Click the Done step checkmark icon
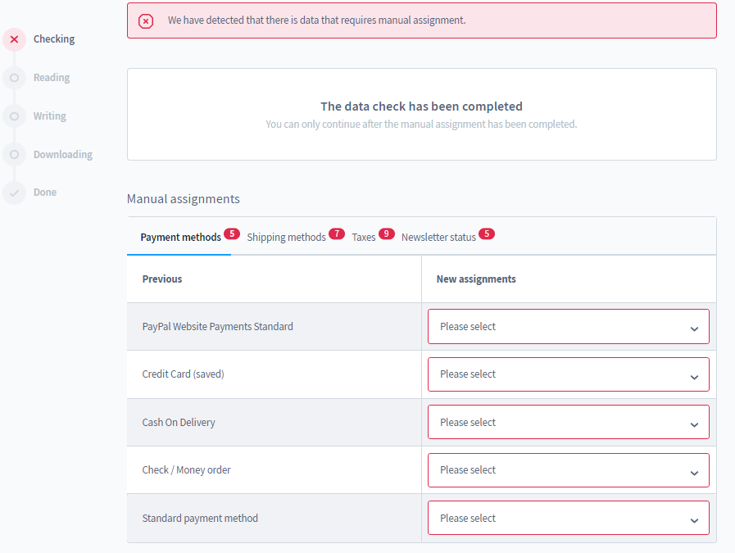Viewport: 735px width, 553px height. tap(14, 193)
